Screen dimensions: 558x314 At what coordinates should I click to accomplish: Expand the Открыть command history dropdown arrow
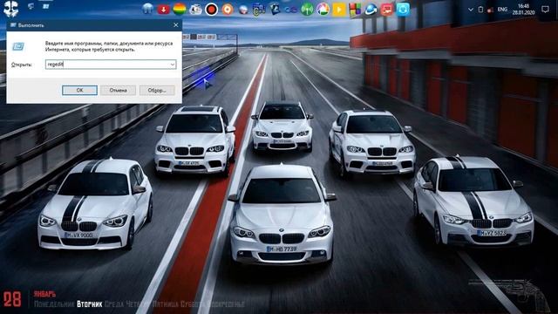[173, 65]
